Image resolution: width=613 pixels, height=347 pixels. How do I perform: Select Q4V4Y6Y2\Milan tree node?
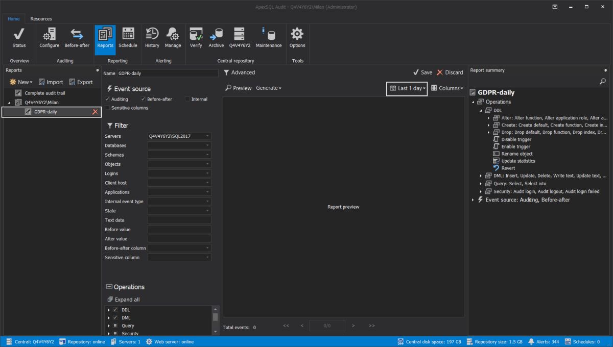tap(41, 102)
